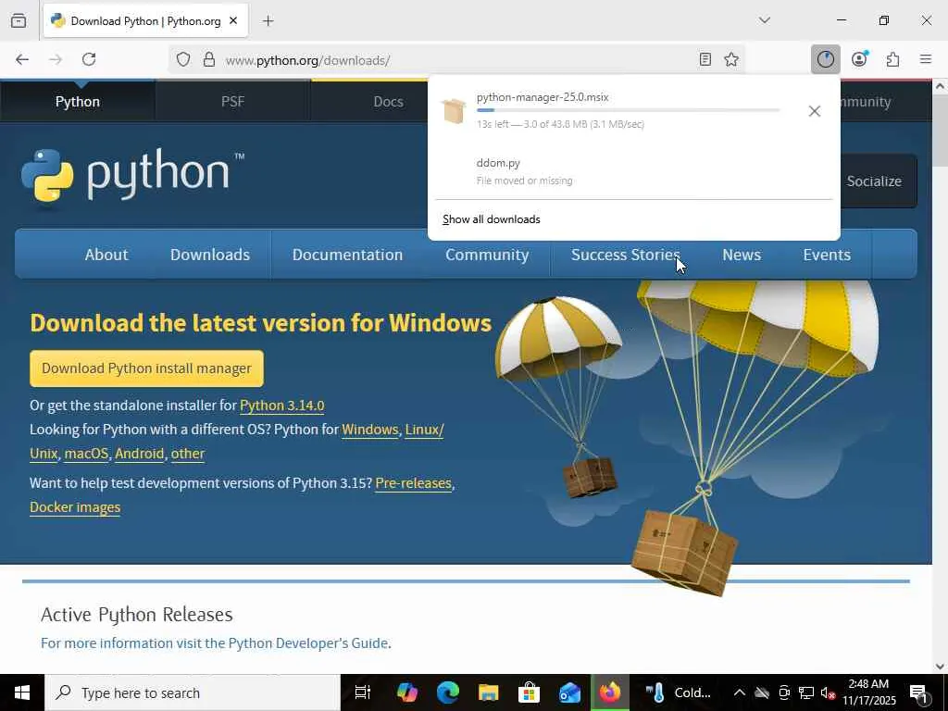Click the shield tracking protection icon
948x711 pixels.
click(x=183, y=59)
